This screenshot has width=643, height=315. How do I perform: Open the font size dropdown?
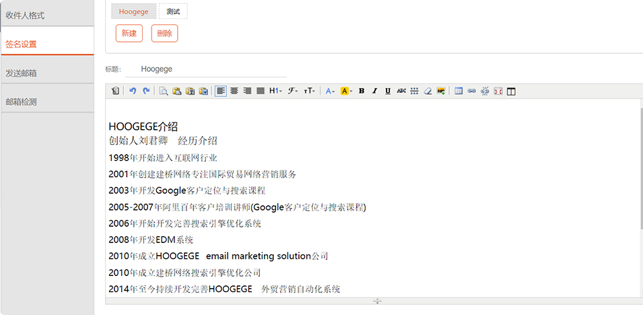[309, 91]
